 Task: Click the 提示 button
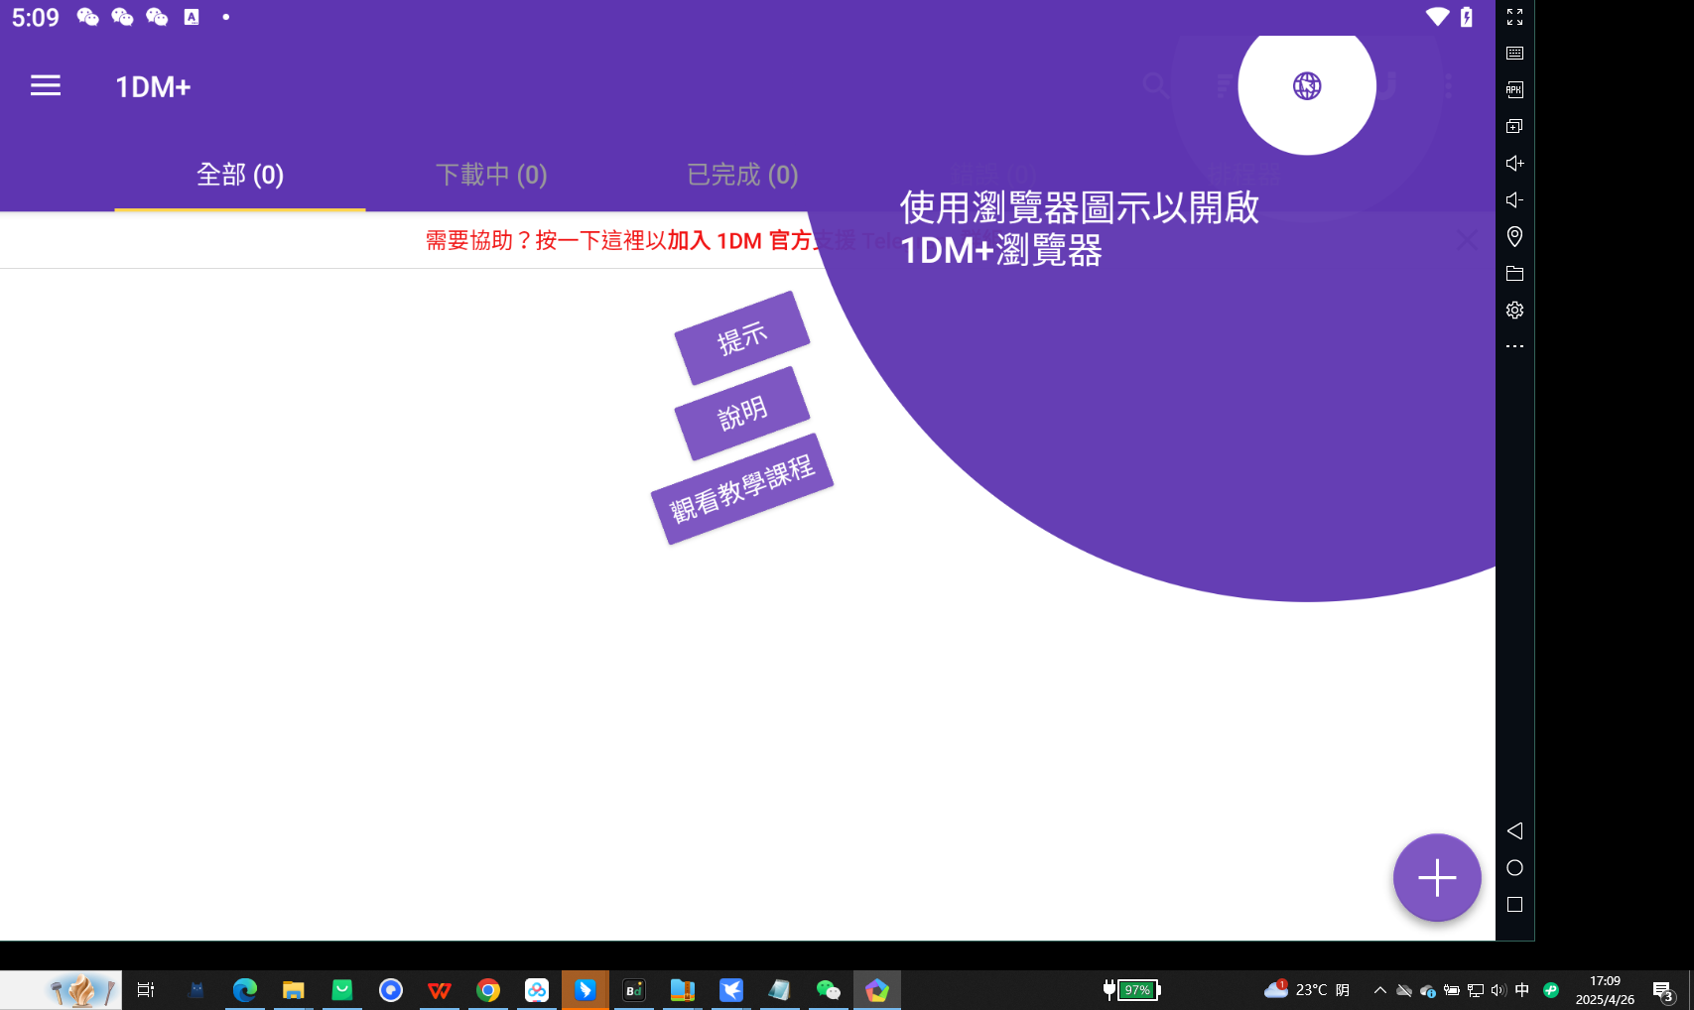pyautogui.click(x=742, y=338)
